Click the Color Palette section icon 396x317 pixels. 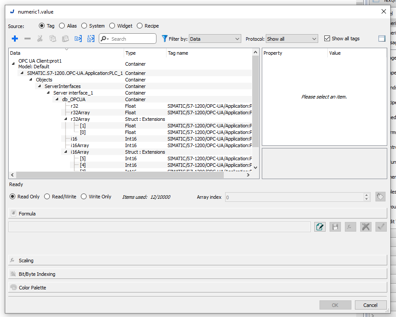13,287
